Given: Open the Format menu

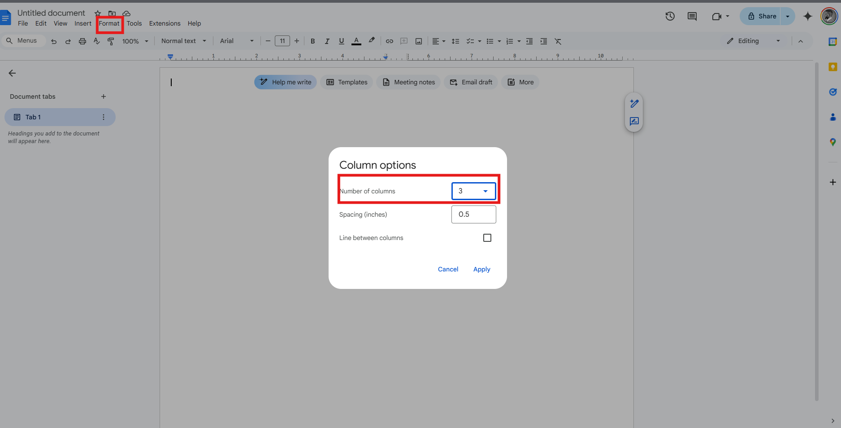Looking at the screenshot, I should 109,23.
